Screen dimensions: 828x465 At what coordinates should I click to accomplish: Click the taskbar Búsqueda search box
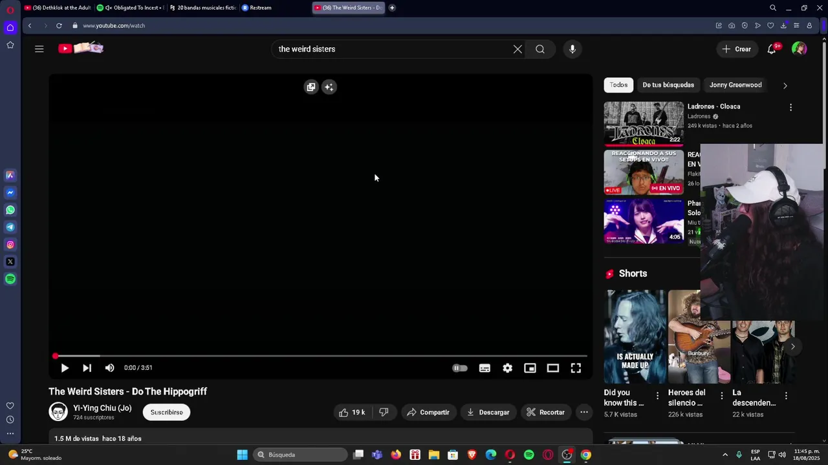click(x=300, y=455)
